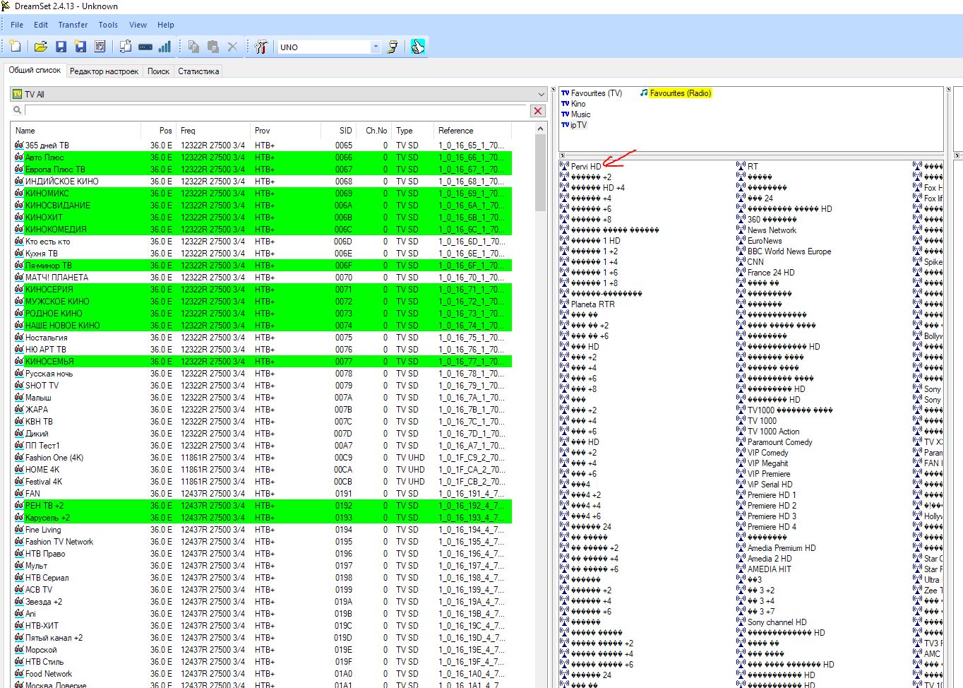Save the current settings file
The width and height of the screenshot is (963, 688).
pyautogui.click(x=61, y=47)
